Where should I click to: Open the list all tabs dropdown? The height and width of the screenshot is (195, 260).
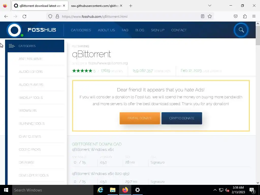(209, 6)
